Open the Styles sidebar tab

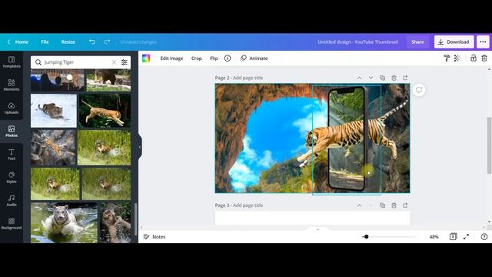pyautogui.click(x=12, y=178)
